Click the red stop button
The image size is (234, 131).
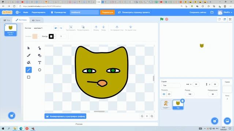click(x=167, y=19)
